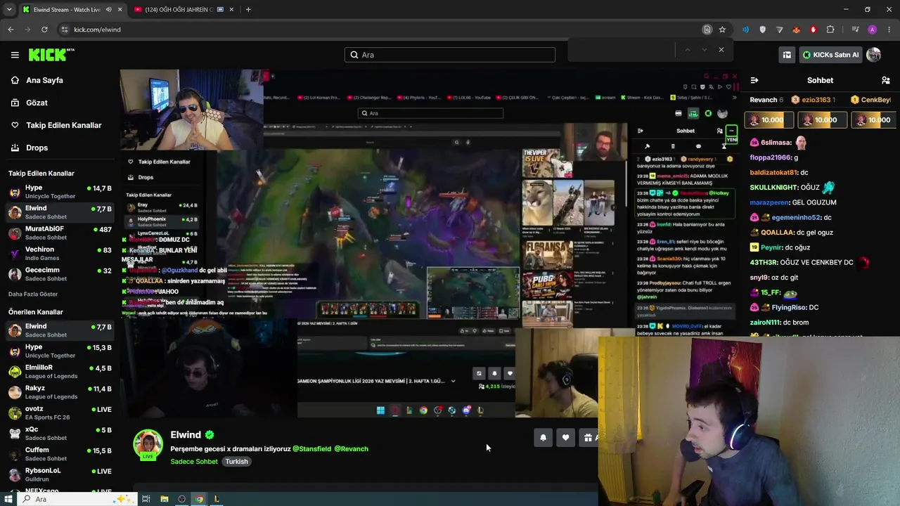
Task: Open League of Legends taskbar icon
Action: point(217,499)
